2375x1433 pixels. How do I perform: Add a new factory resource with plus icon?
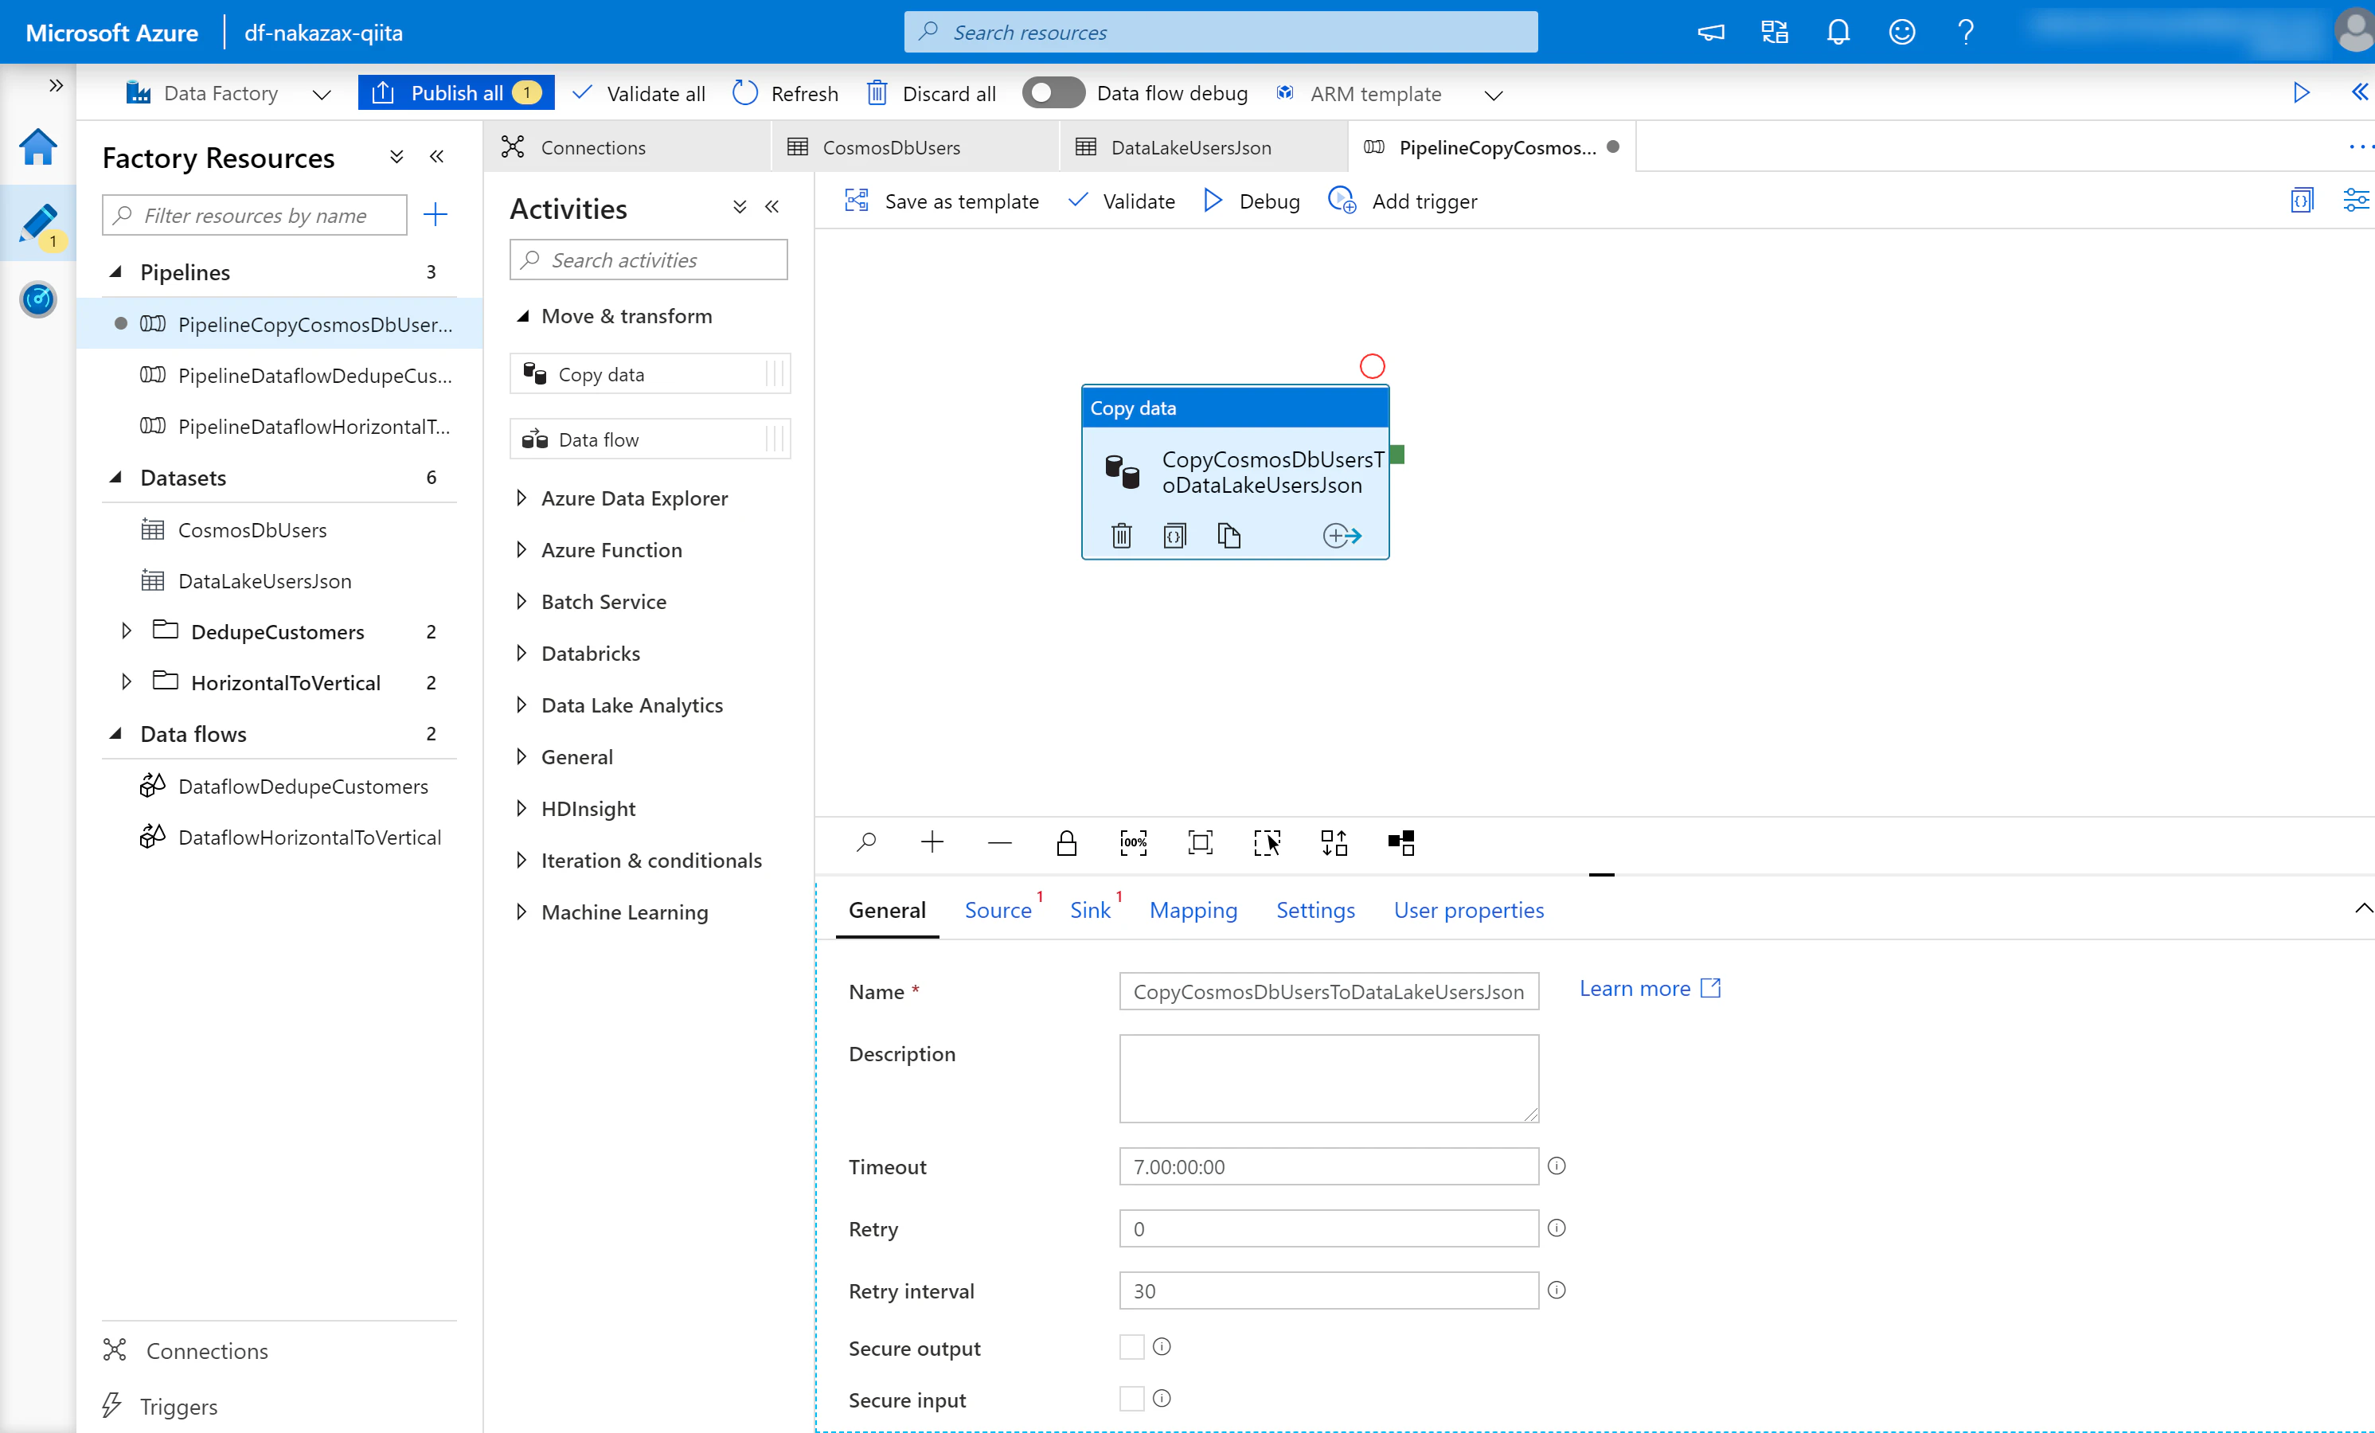click(x=436, y=214)
